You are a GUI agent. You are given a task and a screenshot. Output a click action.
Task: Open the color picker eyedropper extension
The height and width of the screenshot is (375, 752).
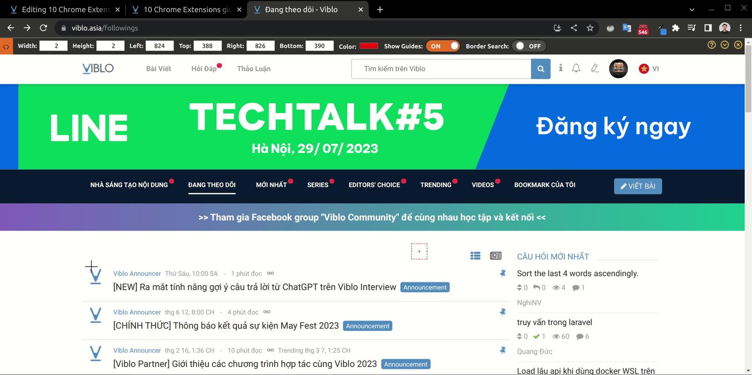[x=661, y=29]
